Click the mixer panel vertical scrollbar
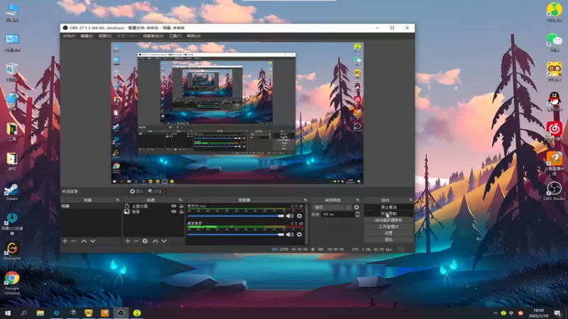Screen dimensions: 568x319 (307, 223)
